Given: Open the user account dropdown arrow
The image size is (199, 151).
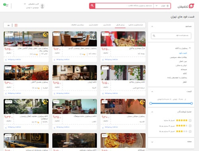Looking at the screenshot, I should (x=25, y=4).
